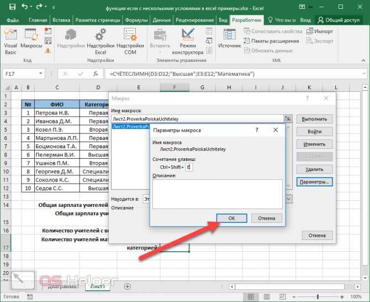Open the Вставить controls menu
370x302 pixels.
[160, 41]
